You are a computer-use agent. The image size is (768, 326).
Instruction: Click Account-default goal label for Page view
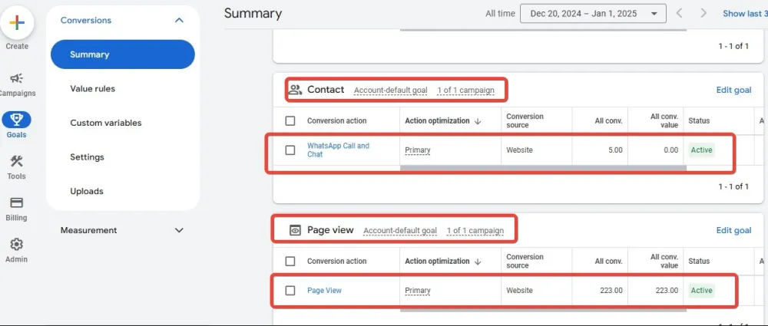(x=400, y=231)
